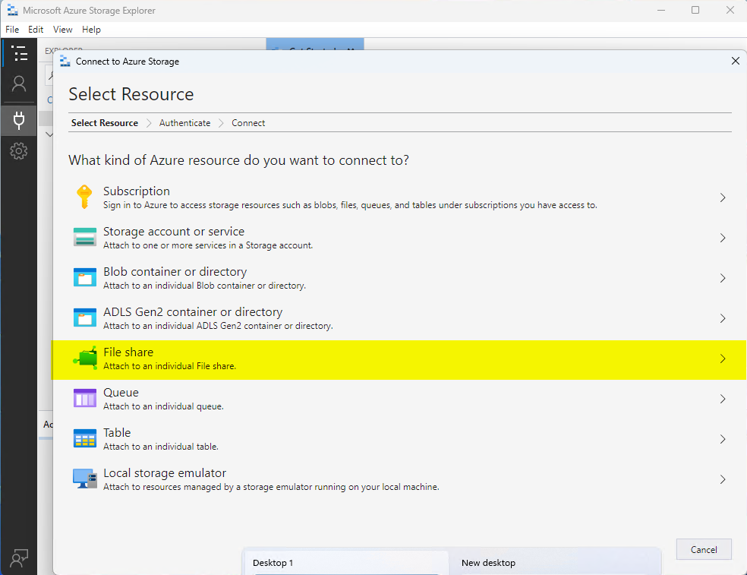Image resolution: width=747 pixels, height=575 pixels.
Task: Click the Subscription key icon
Action: click(84, 197)
